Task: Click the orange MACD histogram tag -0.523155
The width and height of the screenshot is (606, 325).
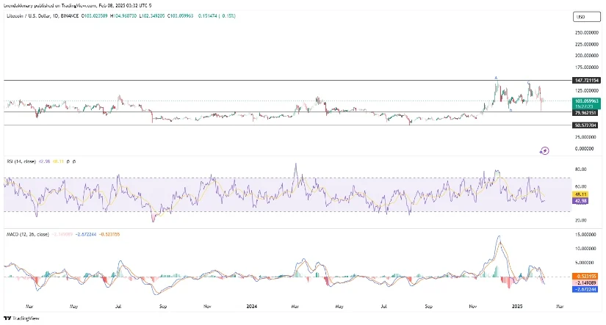Action: click(x=586, y=277)
